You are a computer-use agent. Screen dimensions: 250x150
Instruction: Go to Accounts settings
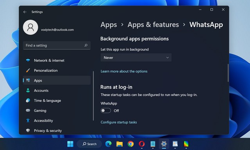(x=57, y=90)
